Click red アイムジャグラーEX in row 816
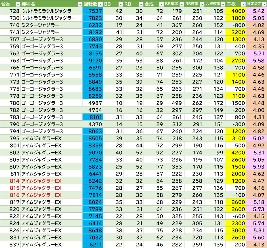Viewport: 267px width, 248px height. coord(41,195)
